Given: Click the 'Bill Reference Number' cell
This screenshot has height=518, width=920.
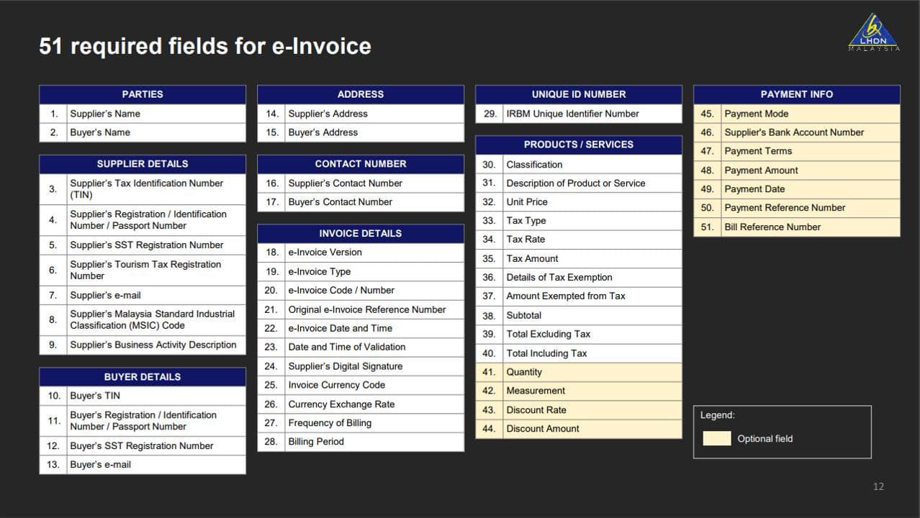Looking at the screenshot, I should coord(811,227).
